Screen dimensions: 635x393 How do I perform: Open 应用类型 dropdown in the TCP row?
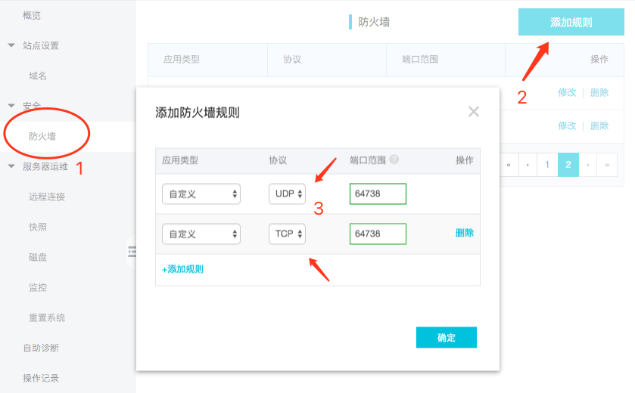pyautogui.click(x=201, y=234)
